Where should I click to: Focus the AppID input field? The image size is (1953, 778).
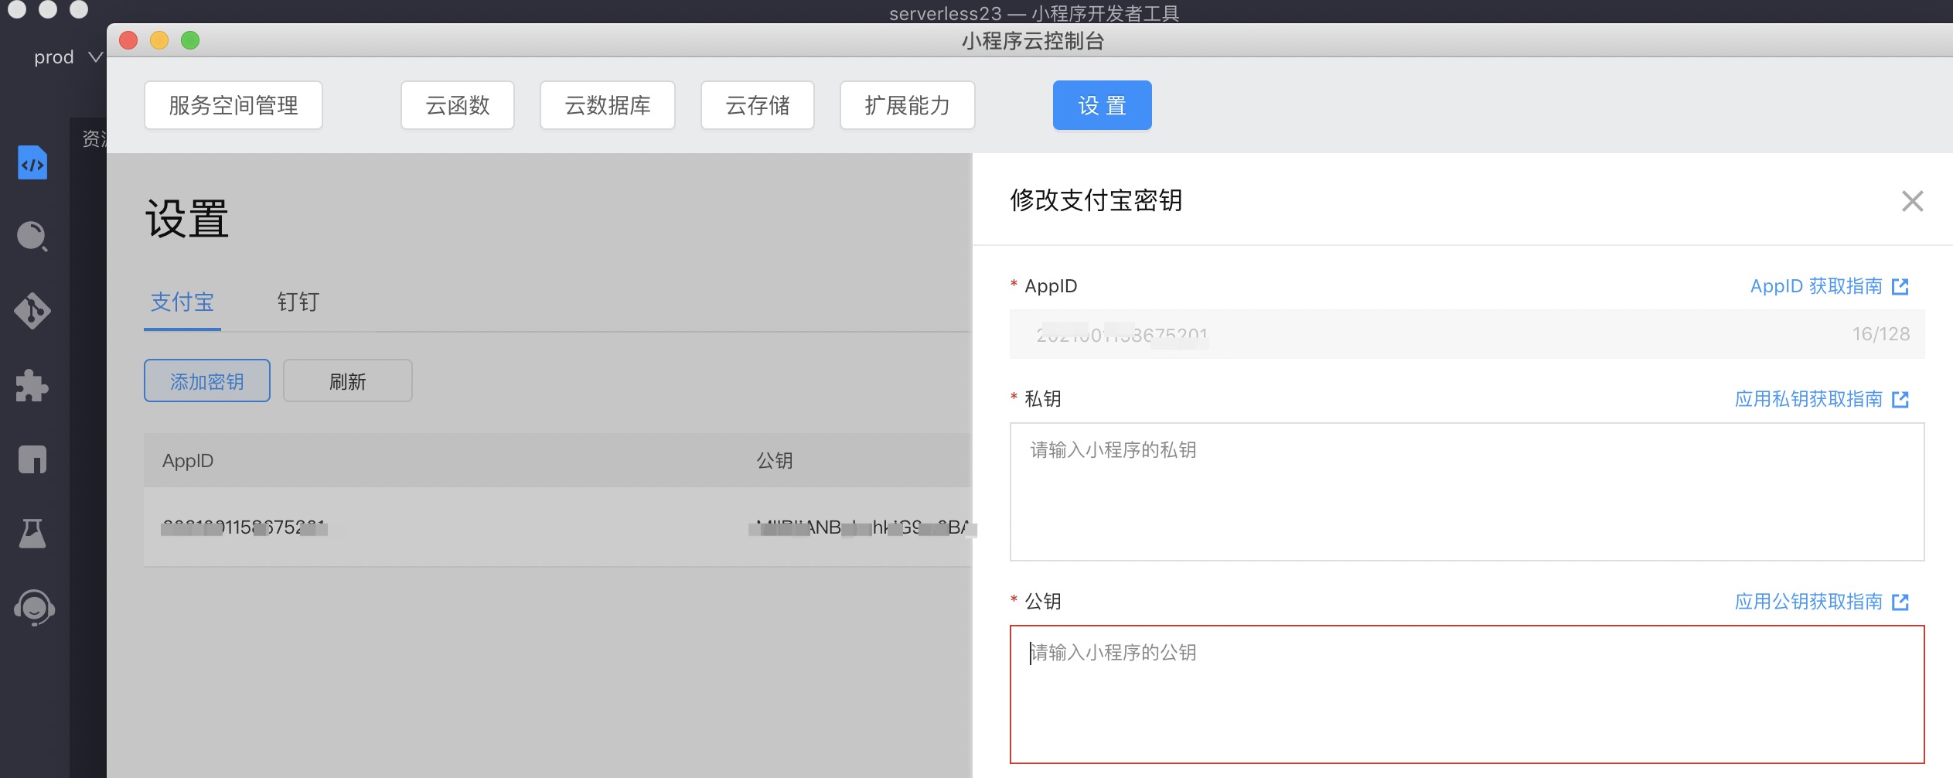pos(1467,334)
